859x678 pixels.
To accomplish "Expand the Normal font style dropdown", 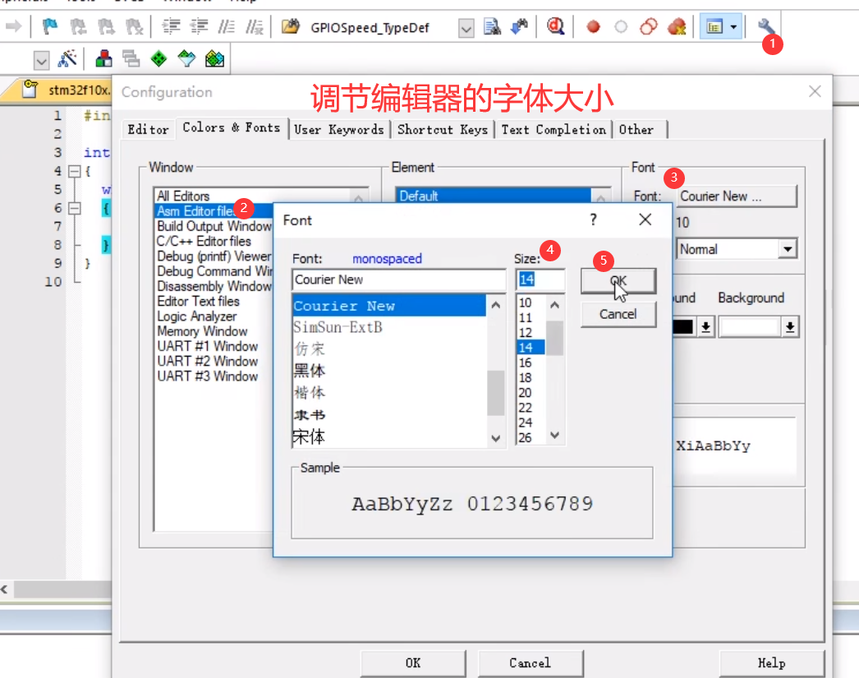I will pos(788,249).
